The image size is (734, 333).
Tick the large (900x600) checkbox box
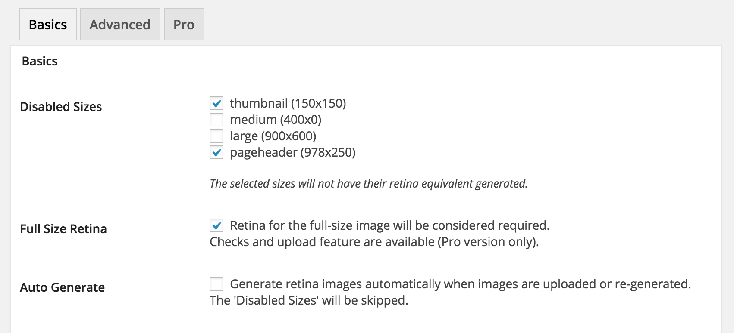click(x=216, y=136)
